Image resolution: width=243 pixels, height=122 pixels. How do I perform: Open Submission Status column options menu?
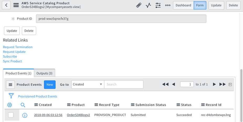(x=133, y=105)
